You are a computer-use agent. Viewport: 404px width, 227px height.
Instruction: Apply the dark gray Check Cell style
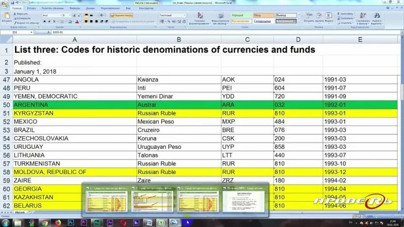click(286, 21)
